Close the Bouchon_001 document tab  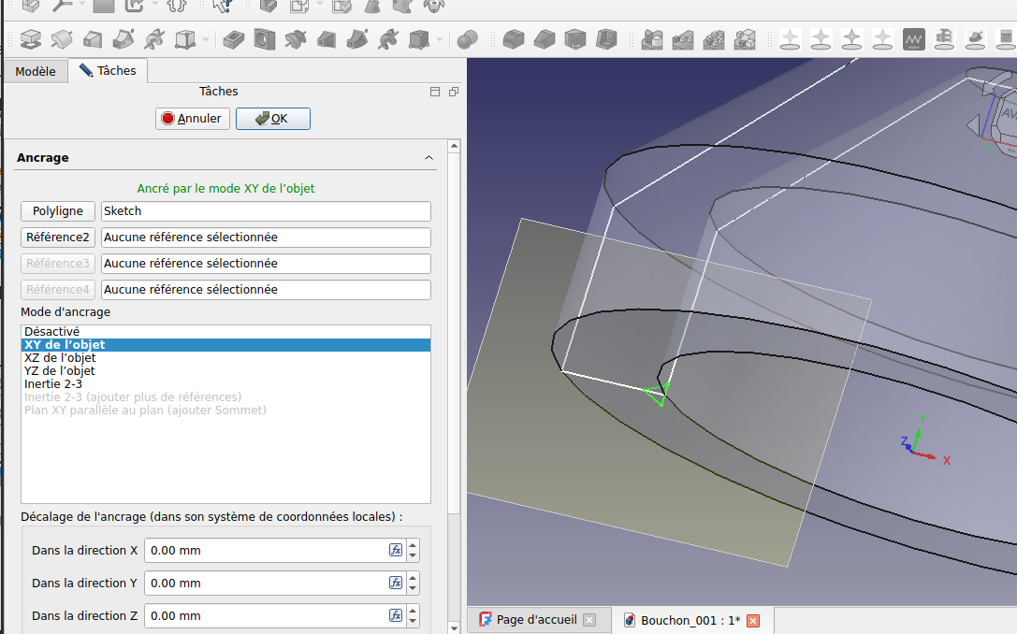[753, 620]
